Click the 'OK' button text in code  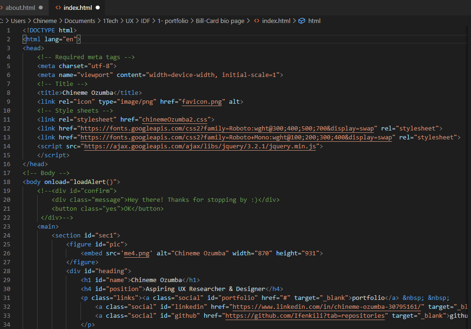click(x=128, y=208)
